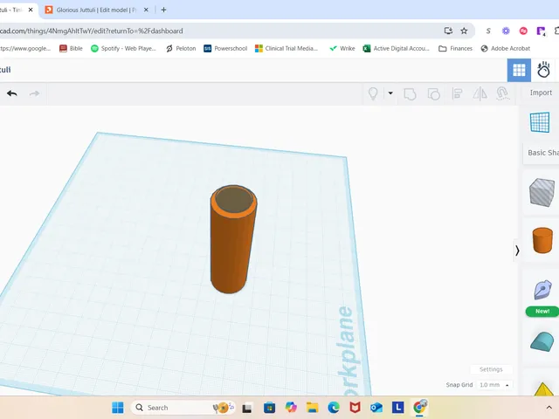559x419 pixels.
Task: Click the Chrome icon on taskbar
Action: click(420, 407)
